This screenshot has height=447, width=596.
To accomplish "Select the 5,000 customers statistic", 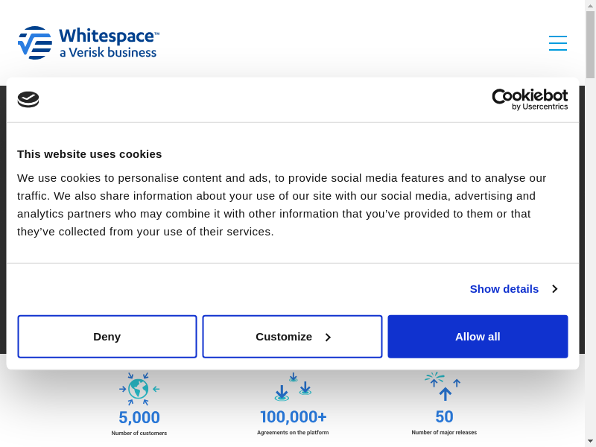I will coord(139,418).
